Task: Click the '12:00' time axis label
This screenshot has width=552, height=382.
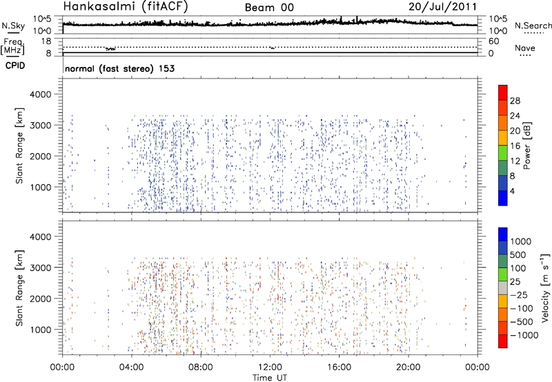Action: point(270,368)
